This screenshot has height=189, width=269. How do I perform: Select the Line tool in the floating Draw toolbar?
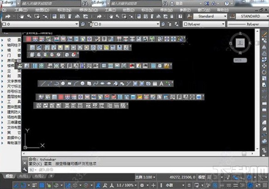(x=43, y=83)
